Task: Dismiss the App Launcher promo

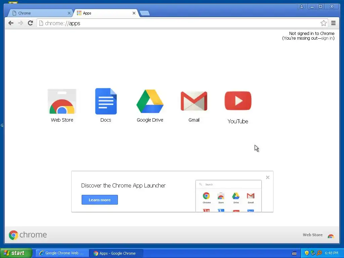Action: click(x=268, y=177)
